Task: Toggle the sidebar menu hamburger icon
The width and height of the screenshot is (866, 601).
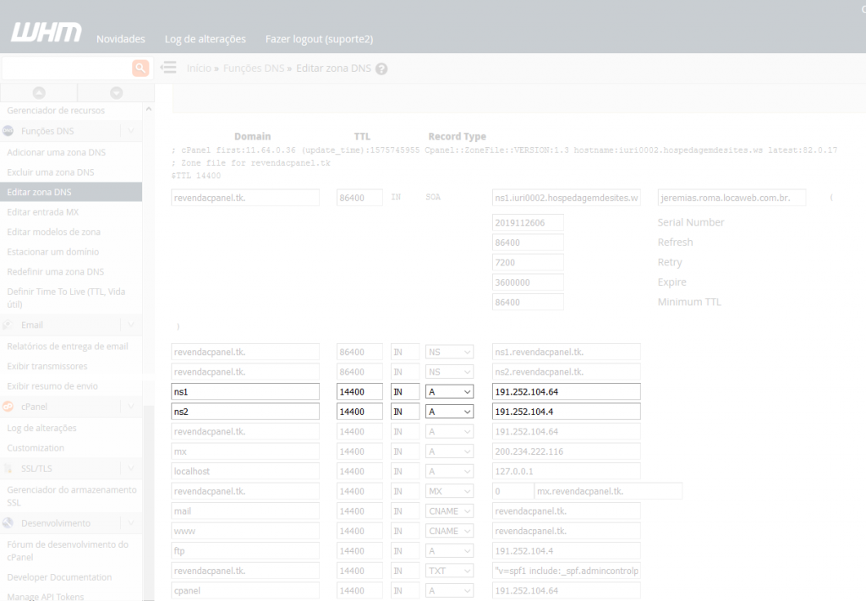Action: pyautogui.click(x=168, y=68)
